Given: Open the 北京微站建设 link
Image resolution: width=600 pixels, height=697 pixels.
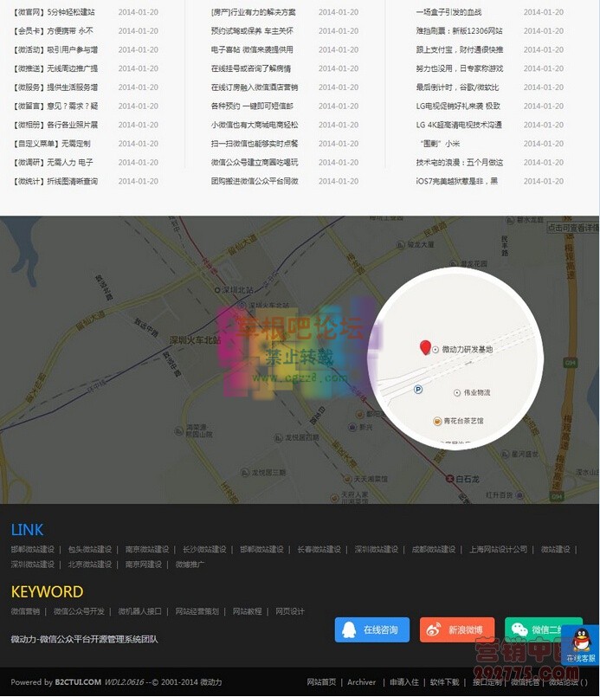Looking at the screenshot, I should coord(90,565).
